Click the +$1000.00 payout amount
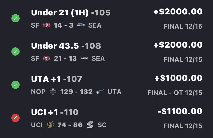 (178, 78)
